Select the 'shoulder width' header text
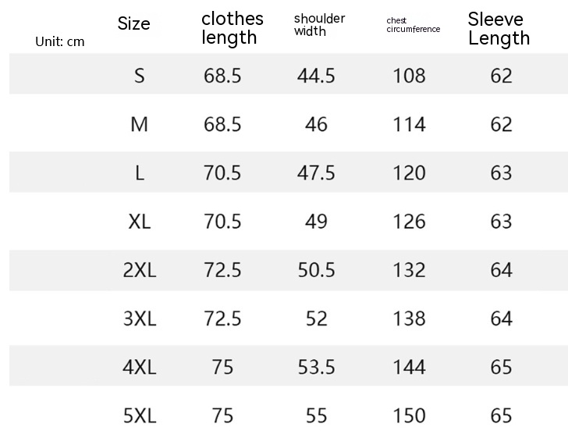This screenshot has height=438, width=568. [319, 25]
